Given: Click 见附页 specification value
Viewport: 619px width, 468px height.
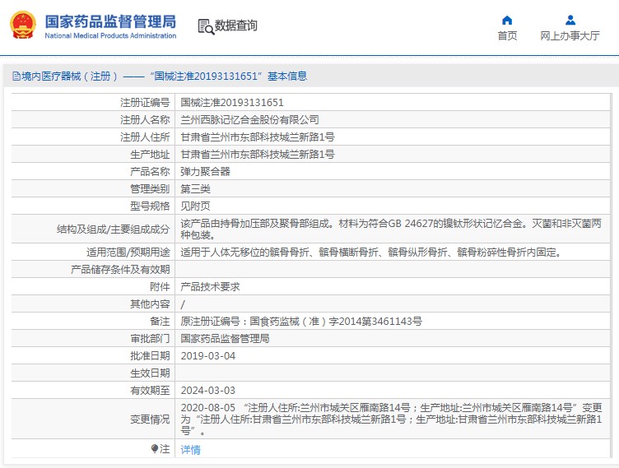Looking at the screenshot, I should click(x=195, y=206).
